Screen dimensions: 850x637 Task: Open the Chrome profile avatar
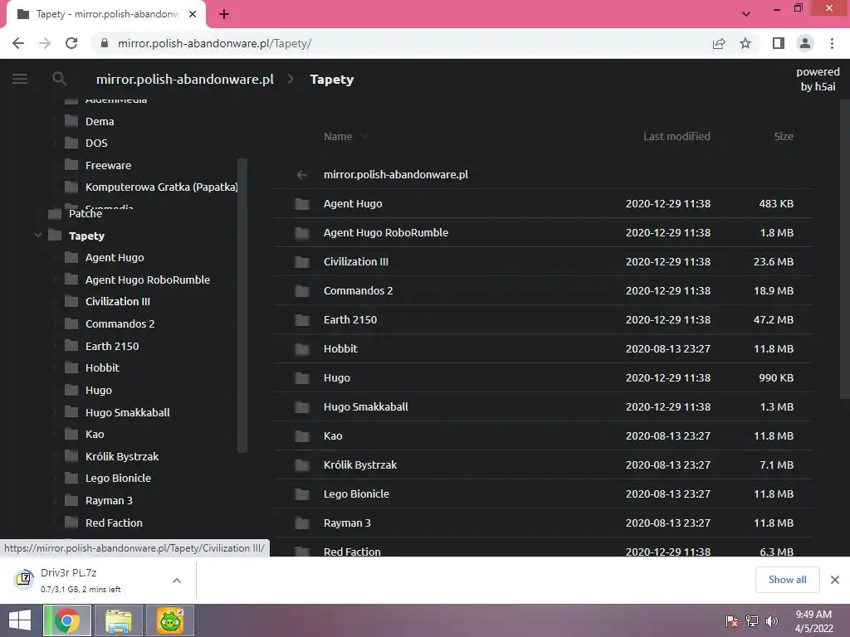805,43
